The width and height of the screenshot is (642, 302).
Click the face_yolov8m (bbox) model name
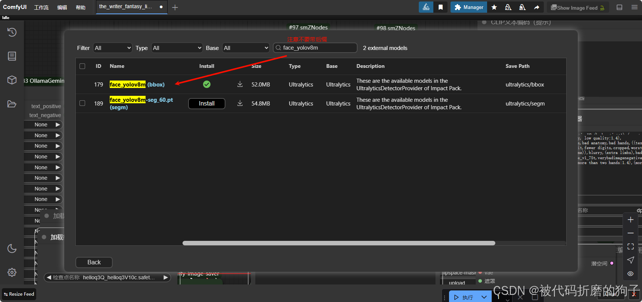137,84
